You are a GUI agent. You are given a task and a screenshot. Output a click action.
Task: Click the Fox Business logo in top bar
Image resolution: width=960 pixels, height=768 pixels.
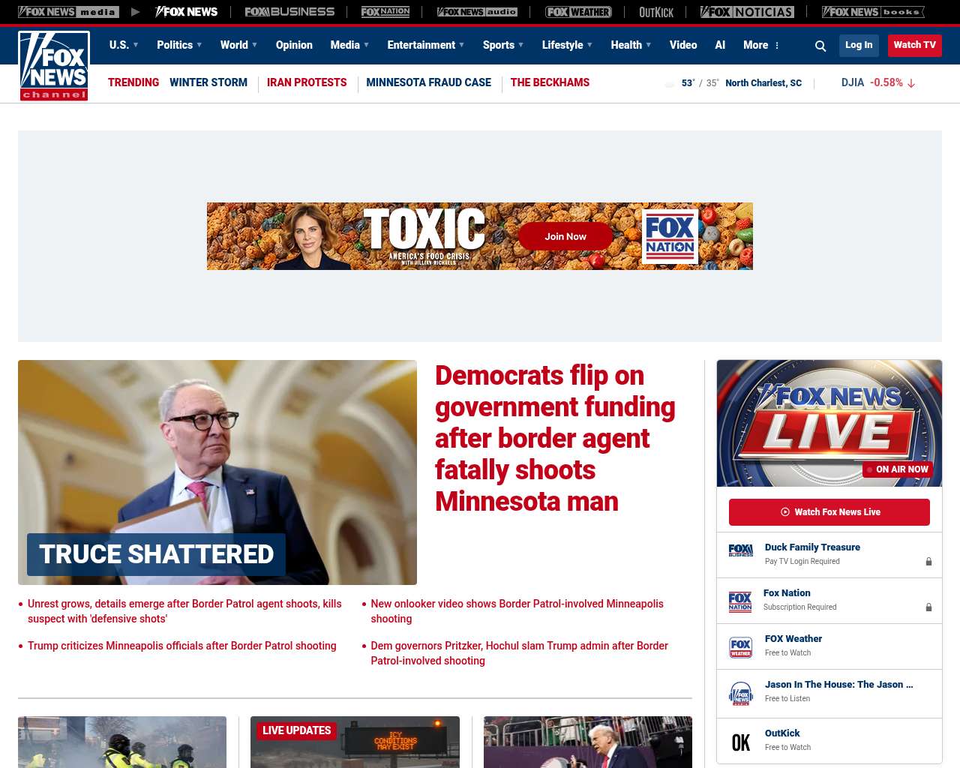(289, 12)
